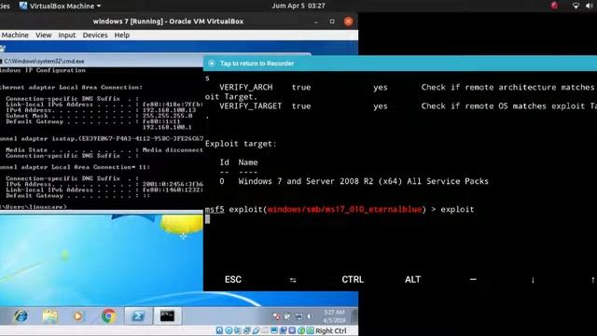The width and height of the screenshot is (597, 336).
Task: Open the Help menu in VirtualBox
Action: coord(122,35)
